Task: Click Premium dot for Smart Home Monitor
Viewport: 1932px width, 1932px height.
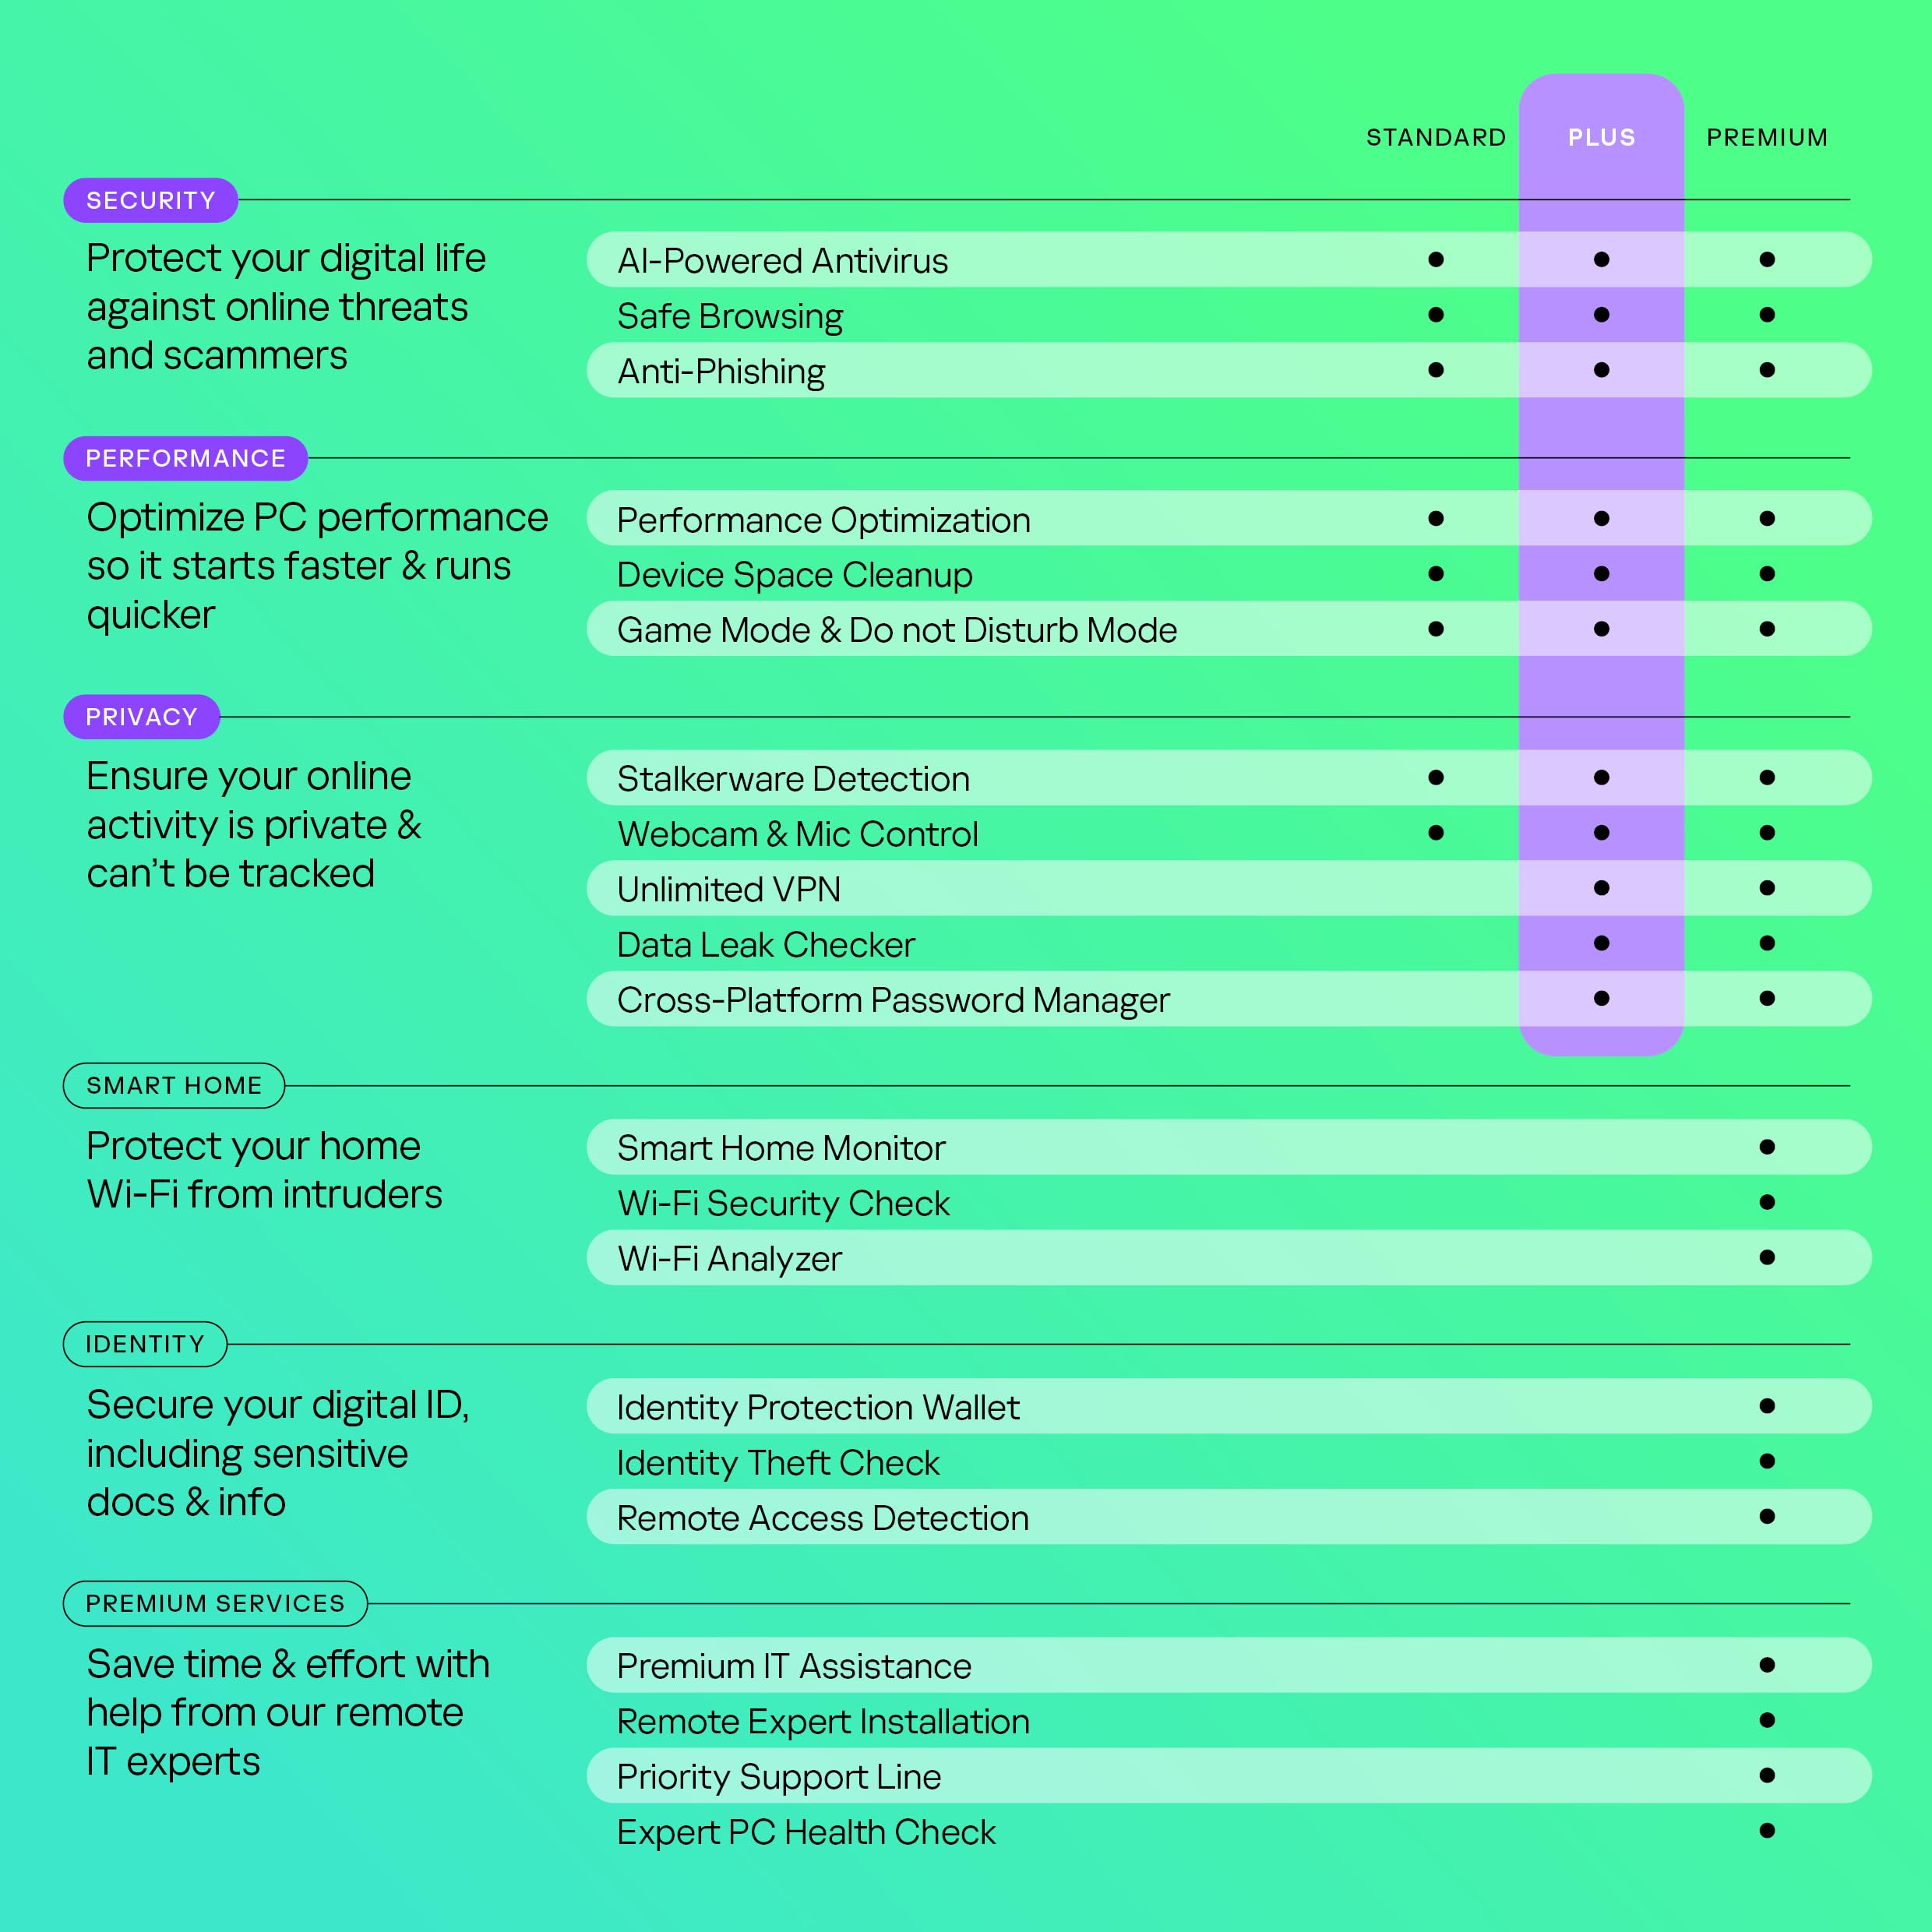Action: click(x=1767, y=1147)
